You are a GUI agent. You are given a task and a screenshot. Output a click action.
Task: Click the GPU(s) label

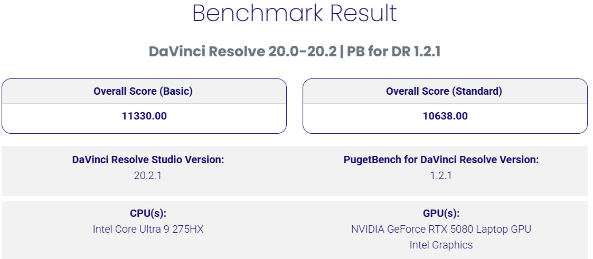tap(441, 214)
